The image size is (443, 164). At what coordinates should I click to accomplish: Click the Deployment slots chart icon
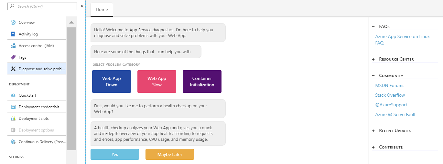point(13,119)
